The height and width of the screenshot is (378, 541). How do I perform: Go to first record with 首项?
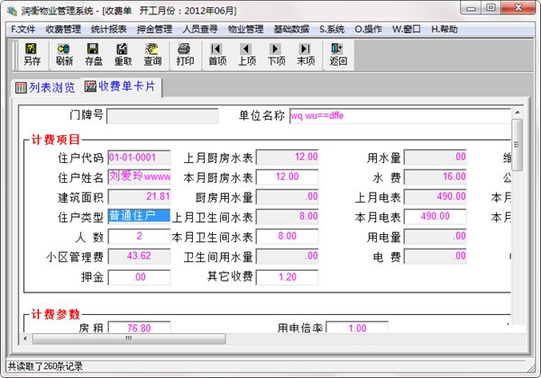217,55
